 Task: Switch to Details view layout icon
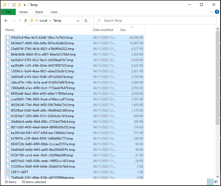[210, 182]
